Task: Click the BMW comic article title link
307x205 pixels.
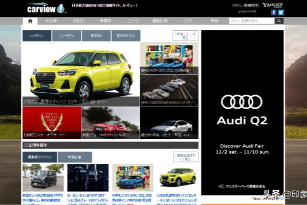Action: coord(132,199)
